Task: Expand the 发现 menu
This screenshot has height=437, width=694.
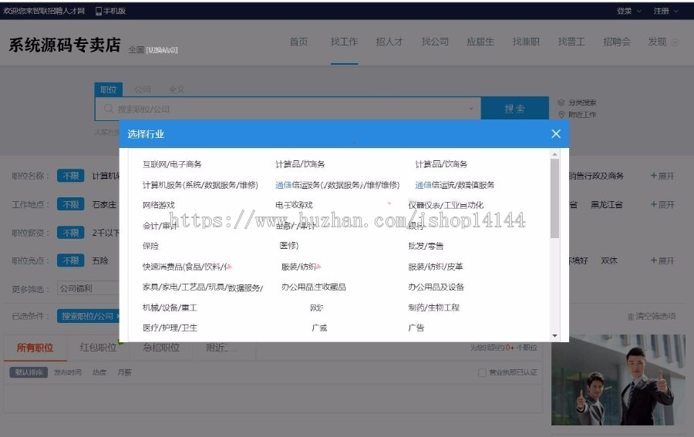Action: pyautogui.click(x=662, y=42)
